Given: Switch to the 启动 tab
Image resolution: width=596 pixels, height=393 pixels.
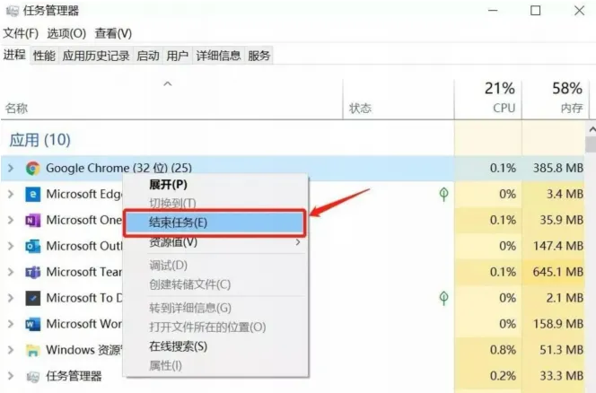Looking at the screenshot, I should [x=148, y=56].
